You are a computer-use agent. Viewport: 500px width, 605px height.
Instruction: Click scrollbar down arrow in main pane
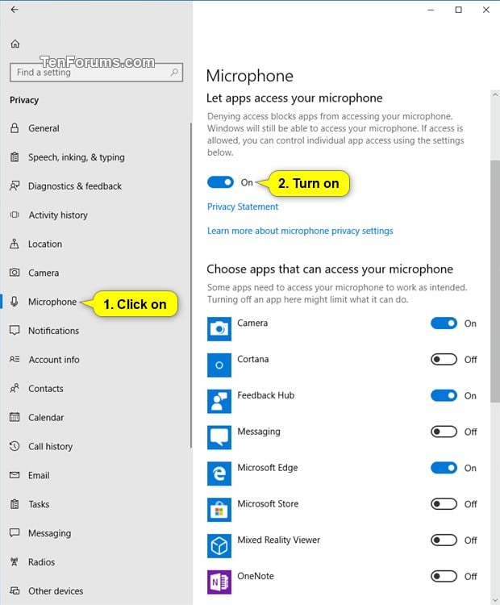[x=495, y=600]
